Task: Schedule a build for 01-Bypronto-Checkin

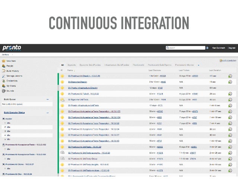Action: (x=230, y=82)
